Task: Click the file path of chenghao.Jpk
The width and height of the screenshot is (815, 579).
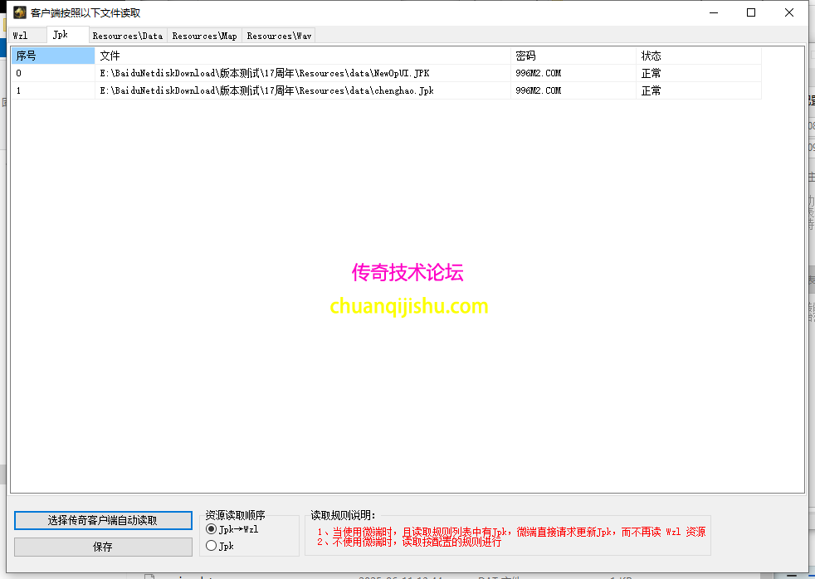Action: 263,90
